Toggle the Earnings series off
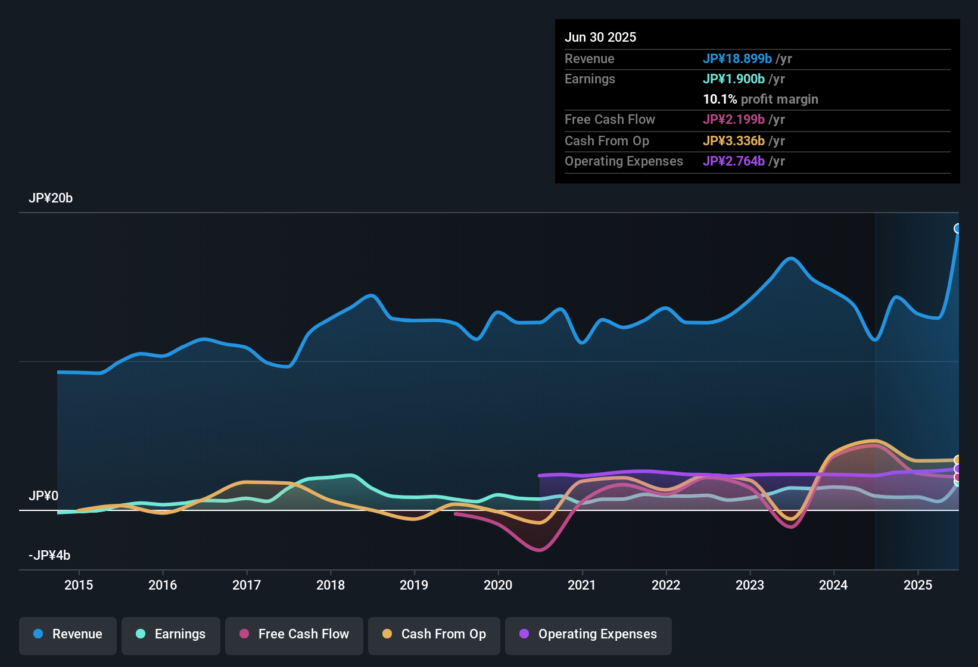Viewport: 978px width, 667px height. 170,635
